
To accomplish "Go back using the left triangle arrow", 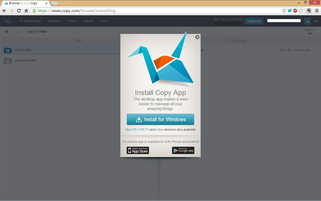I will (6, 32).
